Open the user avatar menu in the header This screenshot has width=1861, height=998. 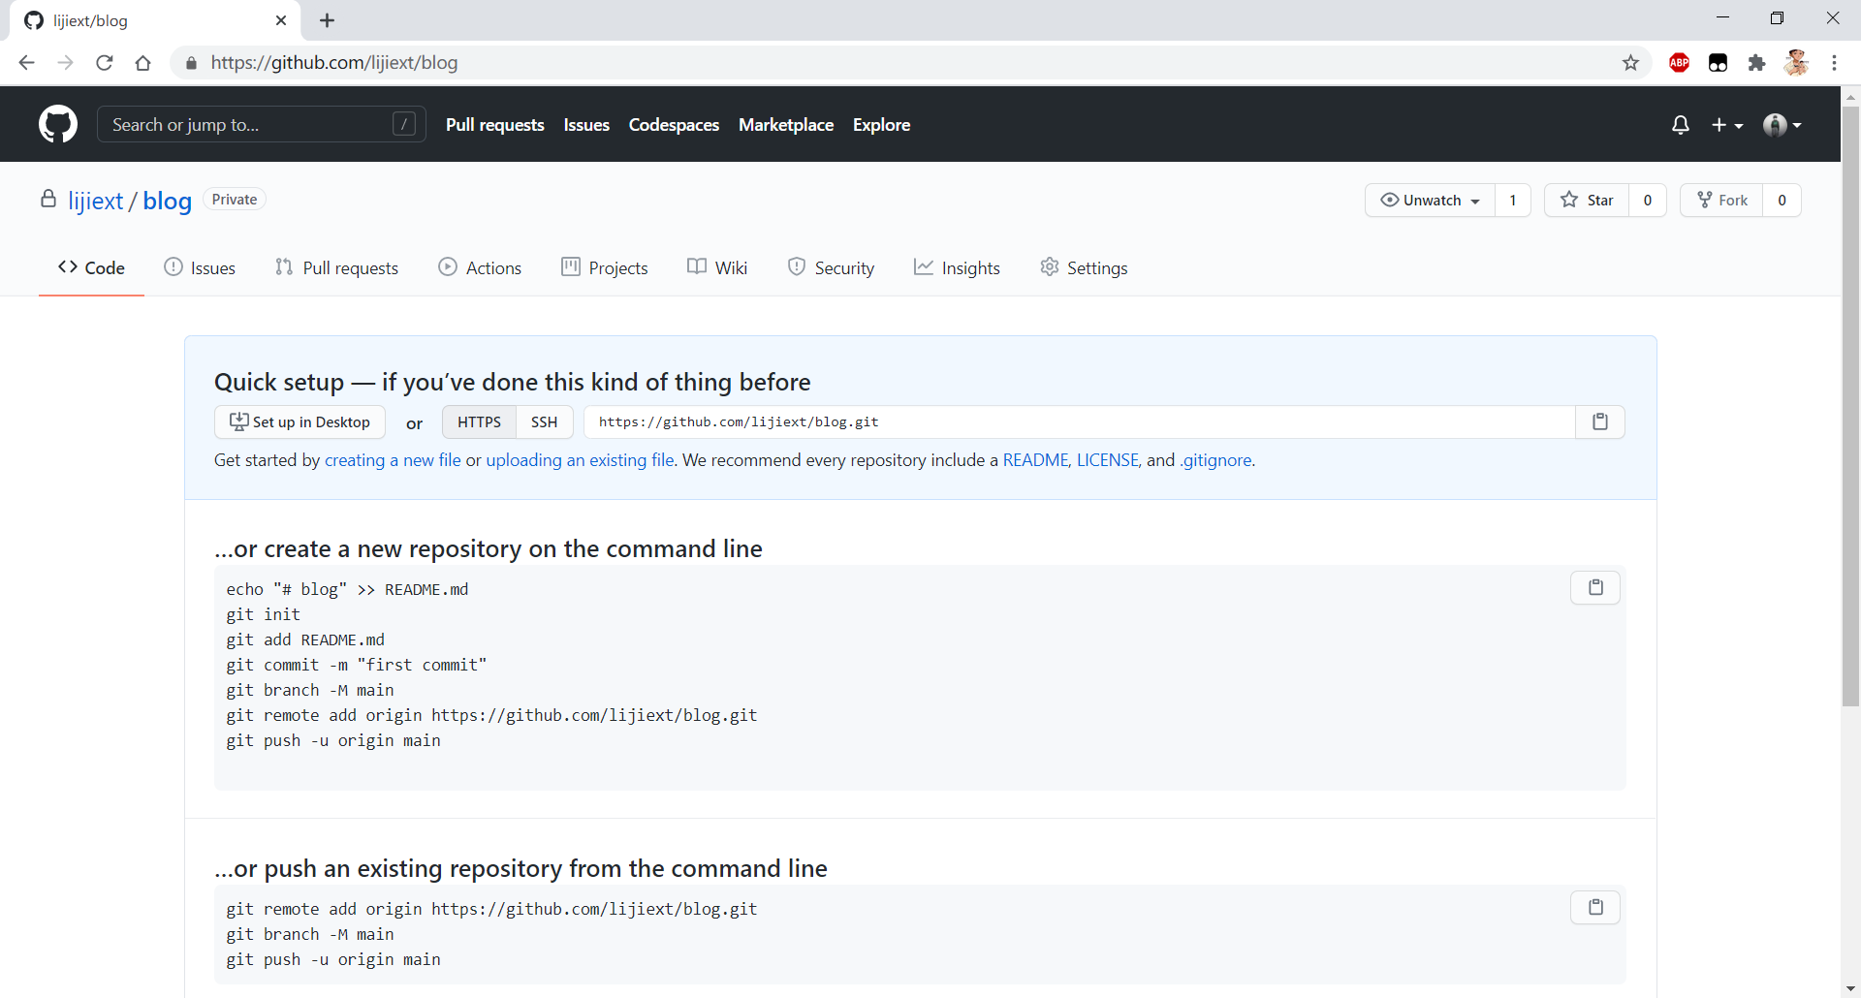coord(1782,125)
